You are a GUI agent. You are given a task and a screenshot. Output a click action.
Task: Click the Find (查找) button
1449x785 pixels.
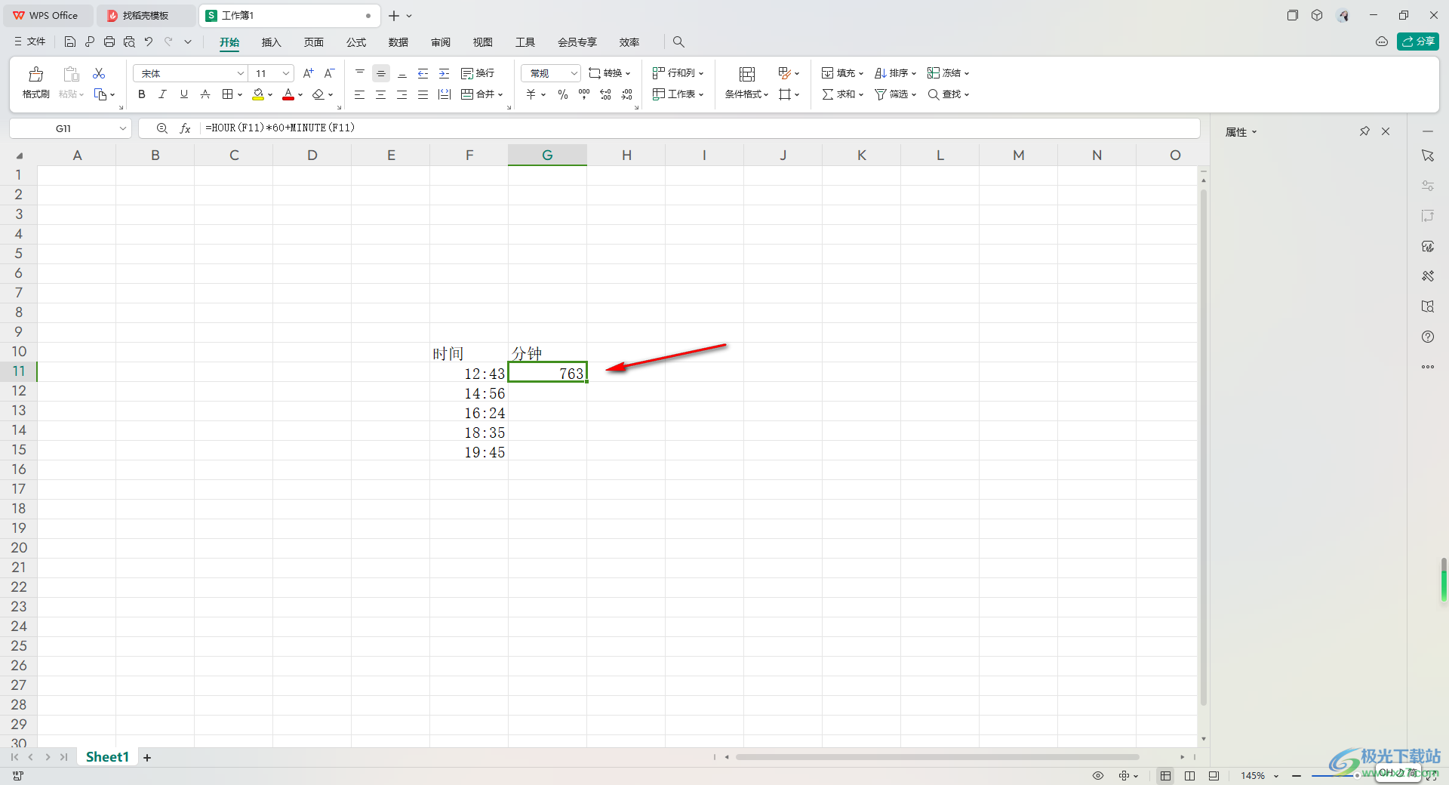pos(948,94)
